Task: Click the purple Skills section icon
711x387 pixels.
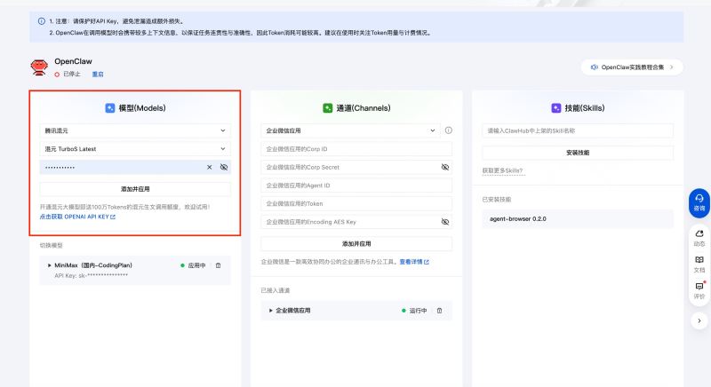Action: coord(556,107)
